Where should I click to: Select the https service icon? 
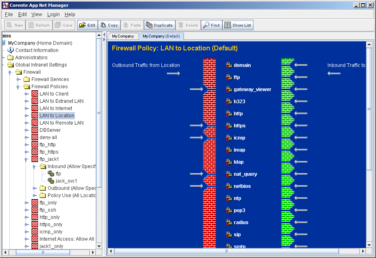[x=229, y=125]
